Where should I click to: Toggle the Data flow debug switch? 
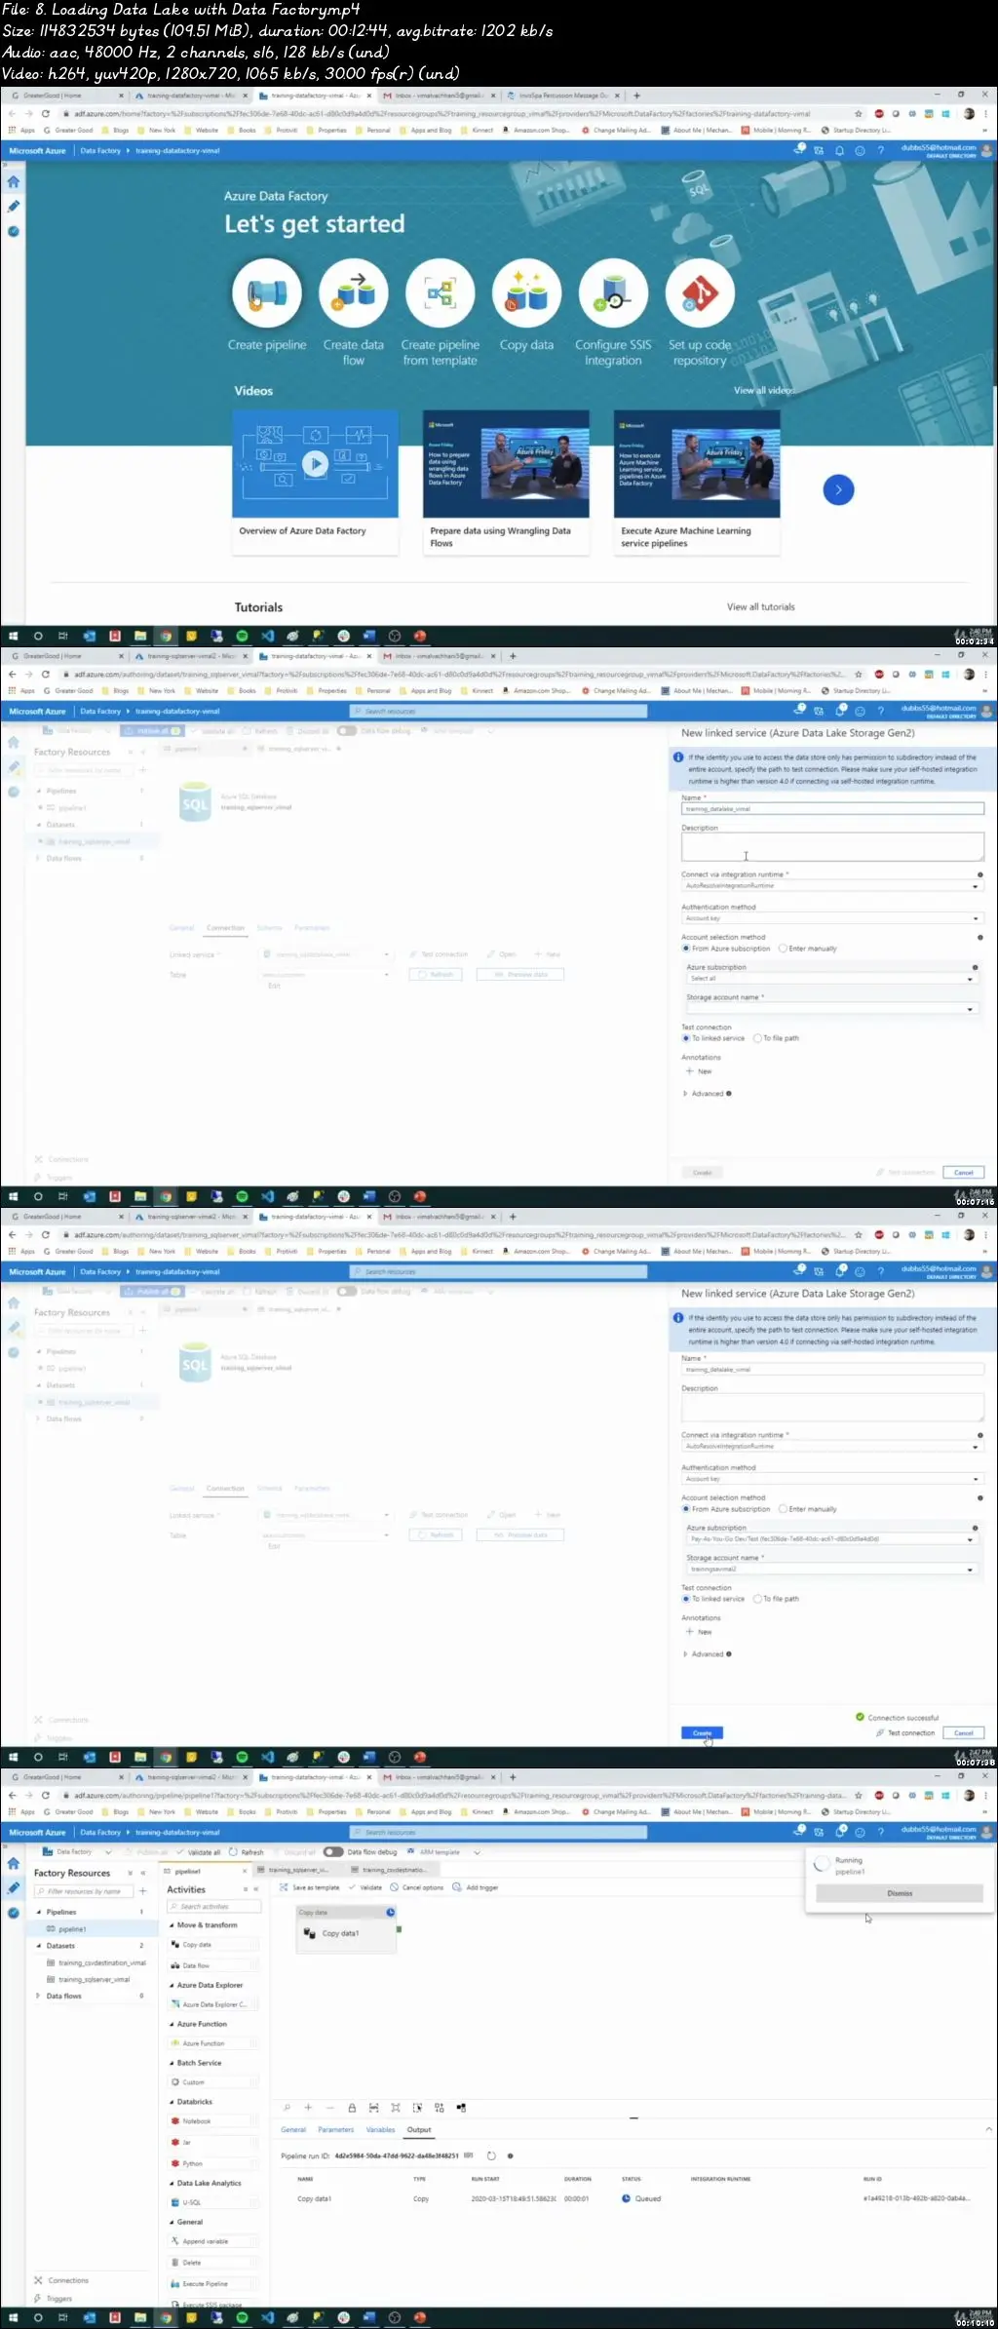click(x=333, y=1851)
